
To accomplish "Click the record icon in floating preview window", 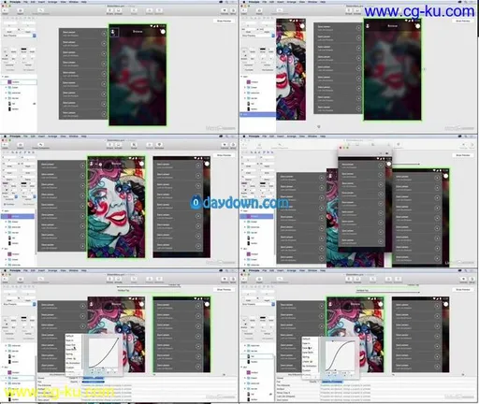I will 387,153.
